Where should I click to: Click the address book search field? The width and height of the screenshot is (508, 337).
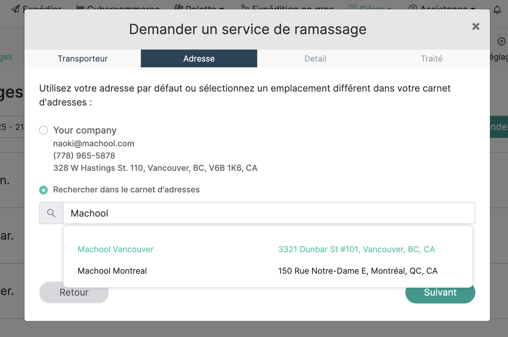pyautogui.click(x=269, y=213)
